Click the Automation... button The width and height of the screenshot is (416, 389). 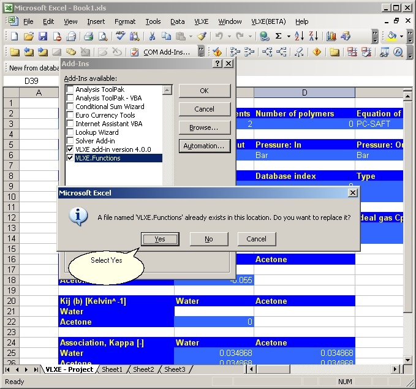tap(205, 146)
